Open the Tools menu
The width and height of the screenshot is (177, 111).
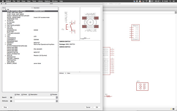[34, 1]
